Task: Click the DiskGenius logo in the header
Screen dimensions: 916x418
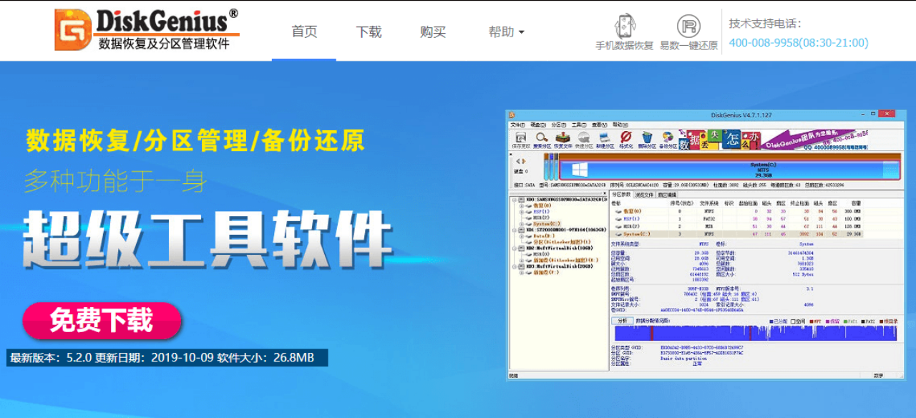Action: pyautogui.click(x=147, y=29)
